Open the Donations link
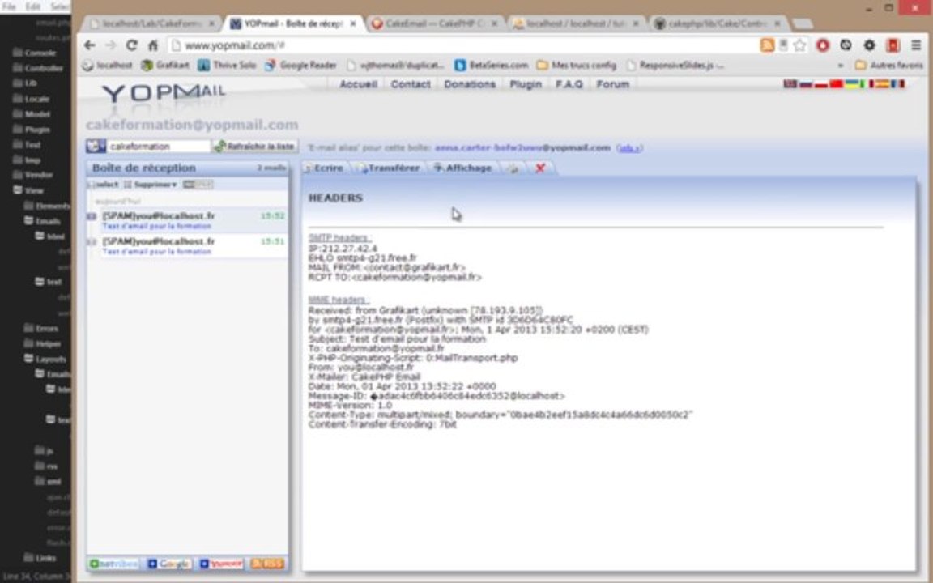Image resolution: width=933 pixels, height=583 pixels. point(470,84)
